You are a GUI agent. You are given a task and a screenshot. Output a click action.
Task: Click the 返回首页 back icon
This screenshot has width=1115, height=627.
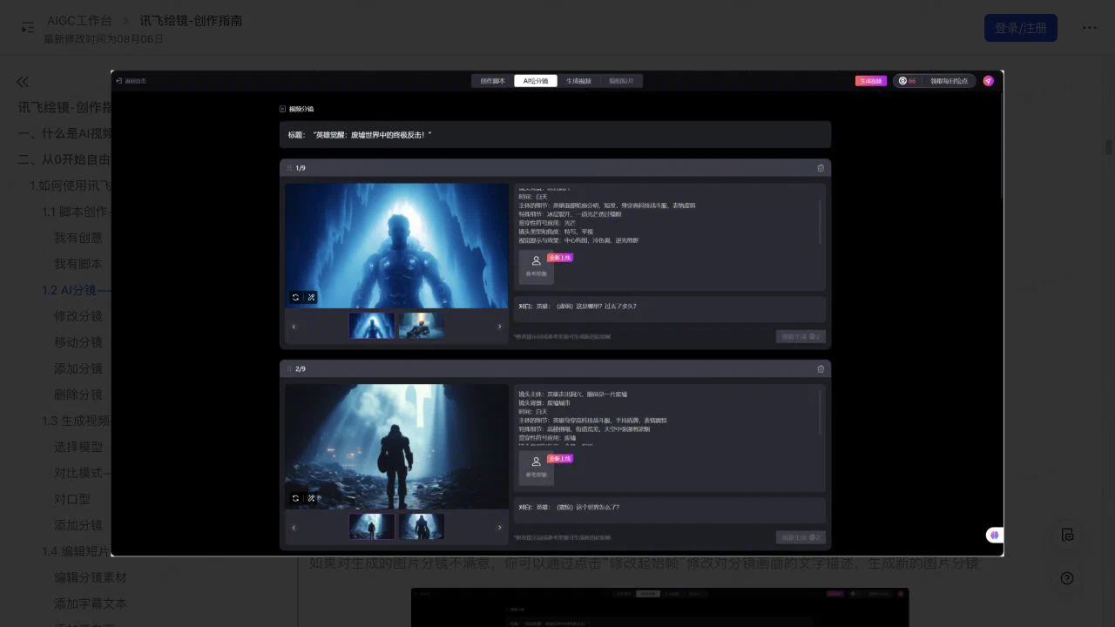(x=119, y=81)
